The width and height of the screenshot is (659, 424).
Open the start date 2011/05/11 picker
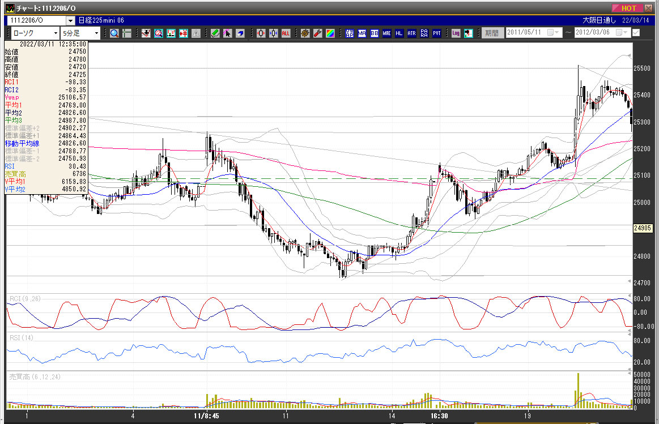click(550, 32)
